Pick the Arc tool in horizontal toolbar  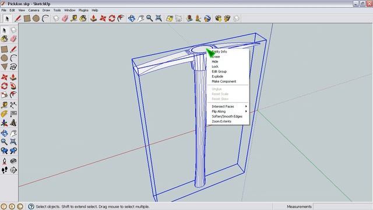(x=45, y=18)
